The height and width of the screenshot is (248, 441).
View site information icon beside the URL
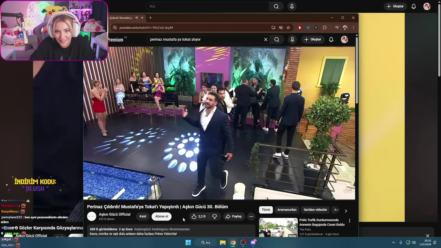(115, 28)
